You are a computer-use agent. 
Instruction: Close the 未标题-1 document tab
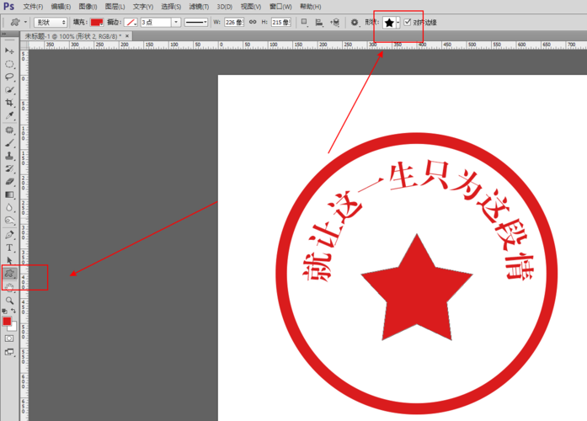coord(127,36)
